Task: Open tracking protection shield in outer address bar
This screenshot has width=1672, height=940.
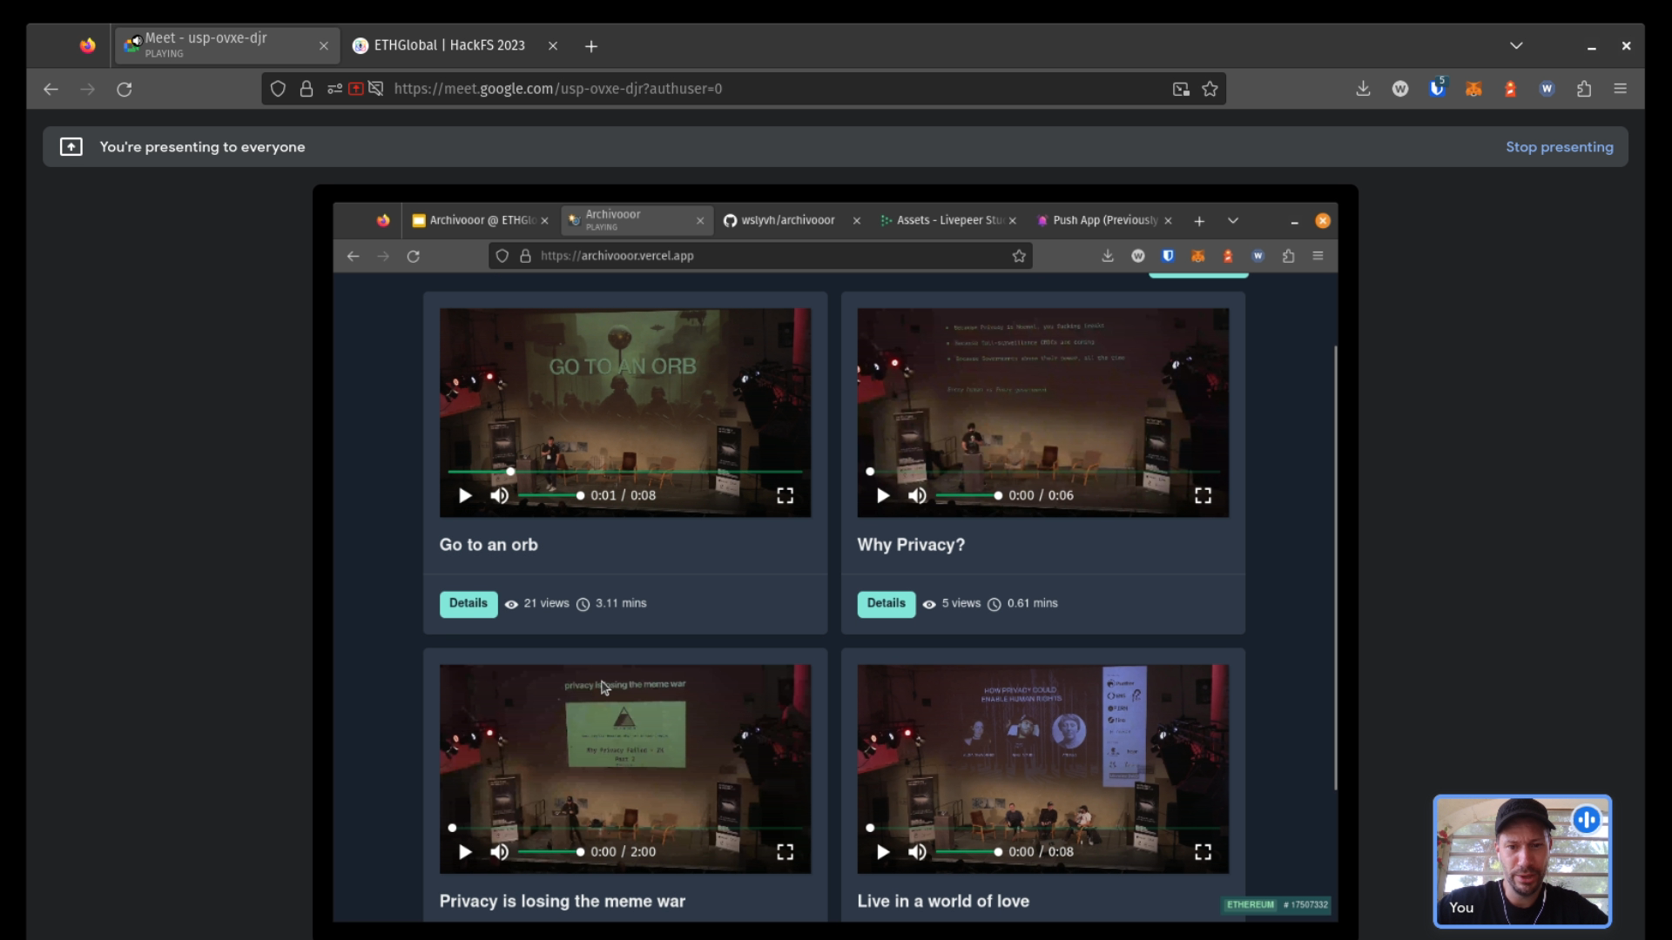Action: pyautogui.click(x=278, y=89)
